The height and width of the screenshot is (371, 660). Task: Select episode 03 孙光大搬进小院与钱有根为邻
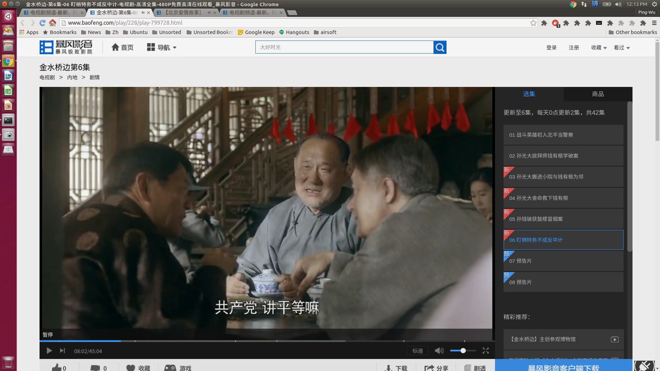(563, 177)
